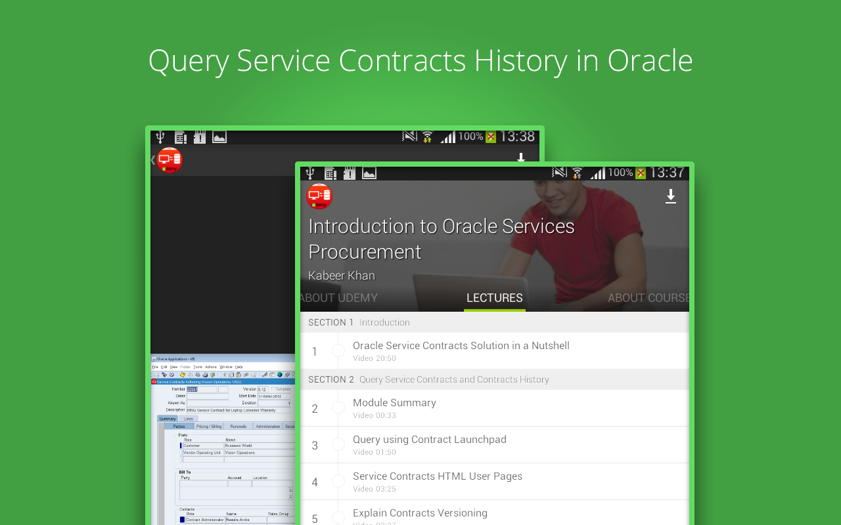The image size is (841, 525).
Task: Tap progress circle for Service Contracts HTML User Pages
Action: [338, 482]
